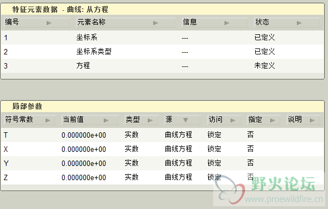The height and width of the screenshot is (209, 328).
Task: Click the 符号常数 column header
Action: (30, 120)
